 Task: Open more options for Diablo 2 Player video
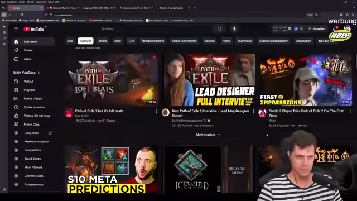click(350, 111)
